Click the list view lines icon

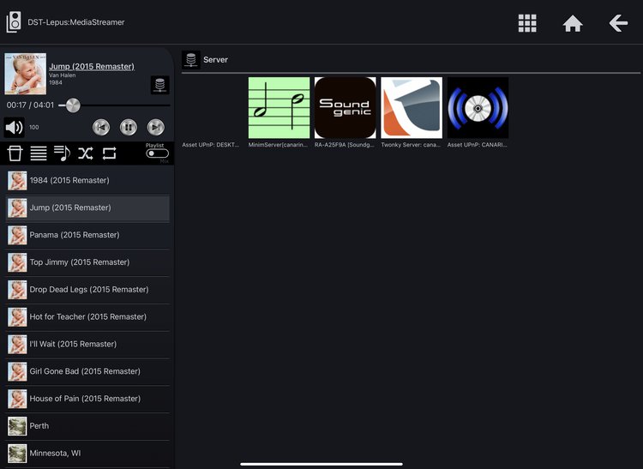(x=39, y=153)
